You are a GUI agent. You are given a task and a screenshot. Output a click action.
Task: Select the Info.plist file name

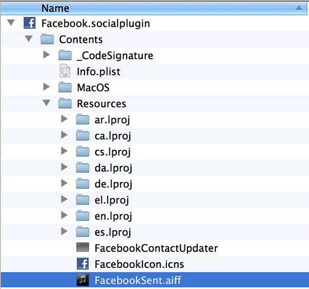(98, 72)
